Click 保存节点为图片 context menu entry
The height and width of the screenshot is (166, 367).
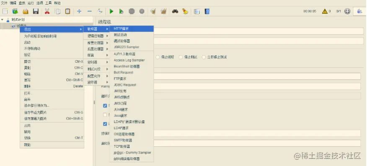(52, 113)
